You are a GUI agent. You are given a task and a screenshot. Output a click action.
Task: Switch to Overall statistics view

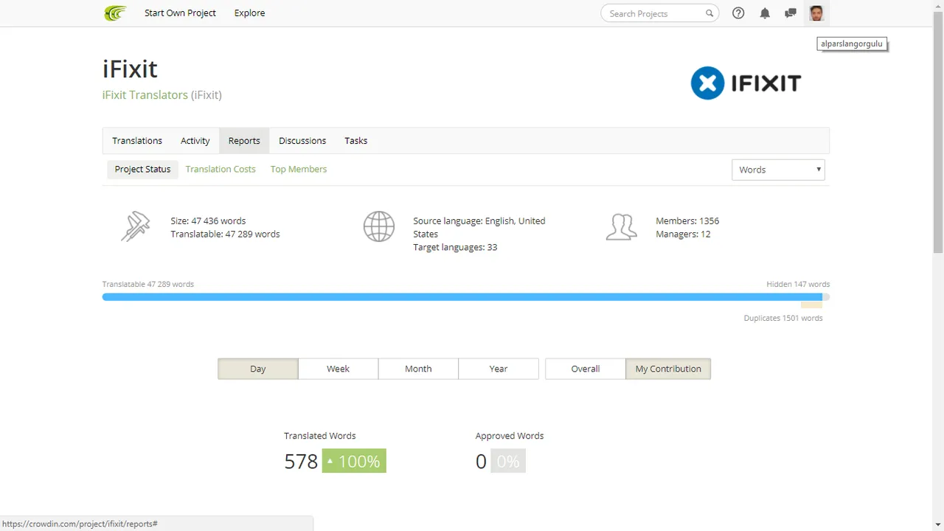coord(586,369)
